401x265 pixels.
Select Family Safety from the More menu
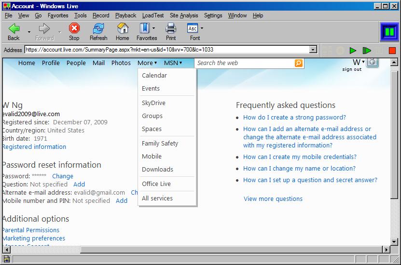pyautogui.click(x=160, y=143)
